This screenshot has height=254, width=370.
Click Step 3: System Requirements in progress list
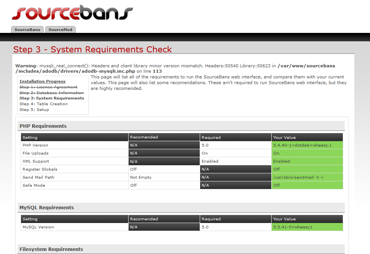tap(52, 98)
